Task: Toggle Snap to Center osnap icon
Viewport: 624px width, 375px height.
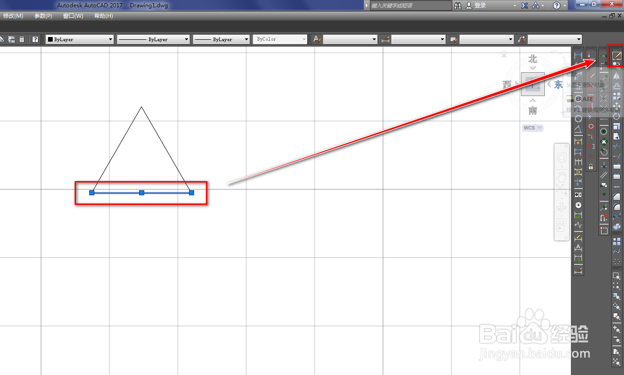Action: point(604,131)
